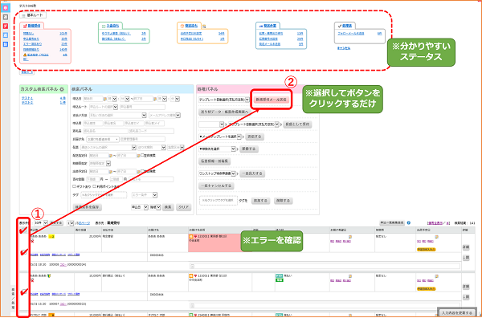Open the display count 50件 dropdown
Viewport: 482px width, 318px height.
pos(41,222)
